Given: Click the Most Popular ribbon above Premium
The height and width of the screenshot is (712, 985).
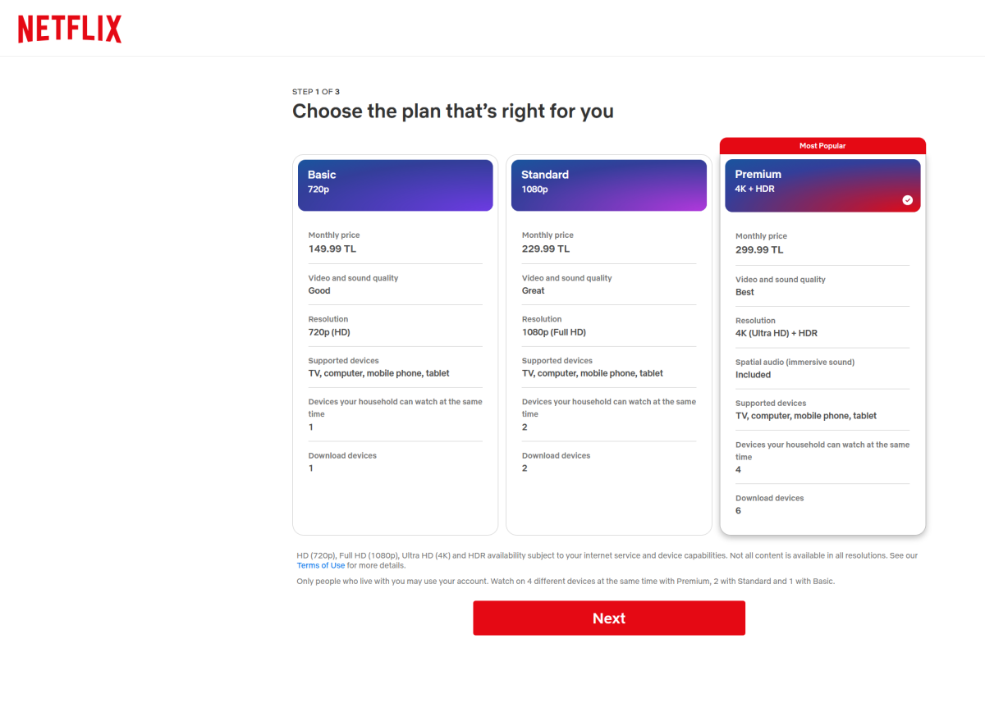Looking at the screenshot, I should tap(822, 145).
